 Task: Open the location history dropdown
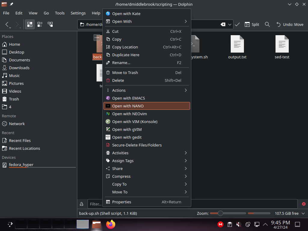pyautogui.click(x=230, y=24)
